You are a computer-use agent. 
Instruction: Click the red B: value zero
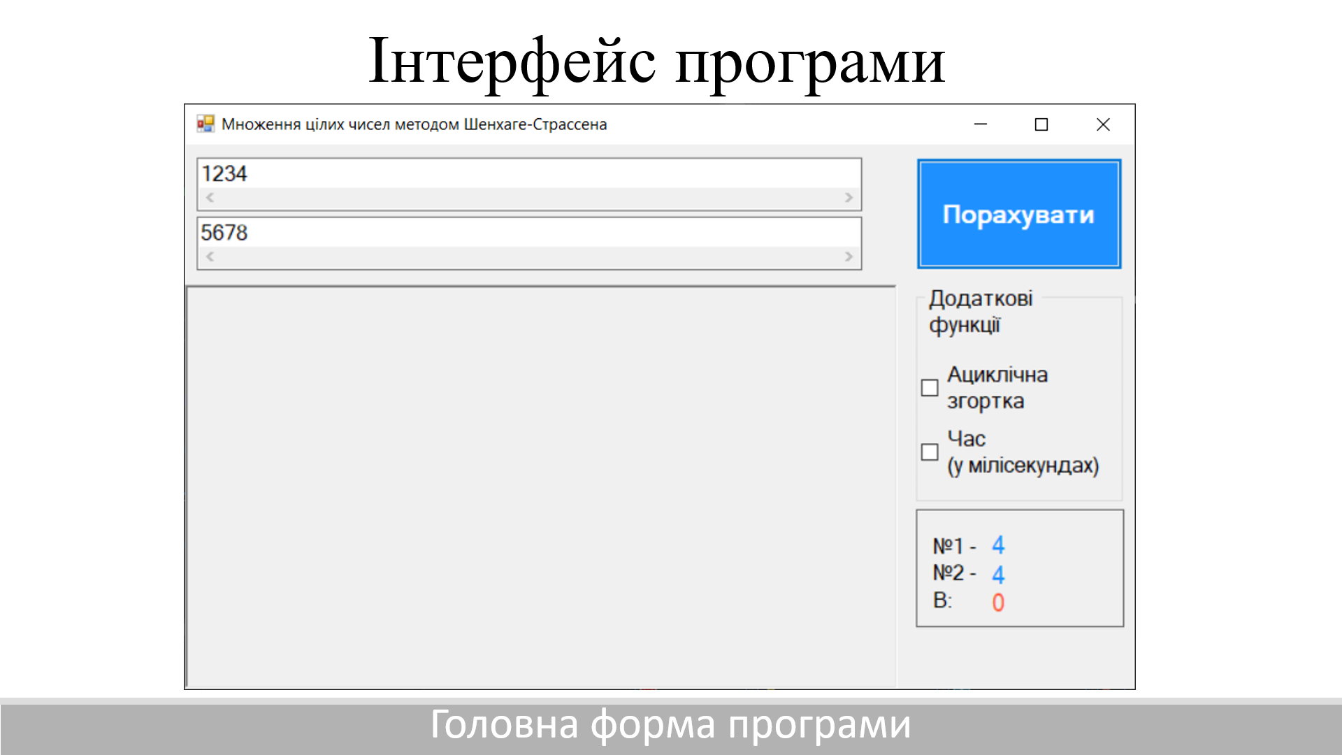998,603
